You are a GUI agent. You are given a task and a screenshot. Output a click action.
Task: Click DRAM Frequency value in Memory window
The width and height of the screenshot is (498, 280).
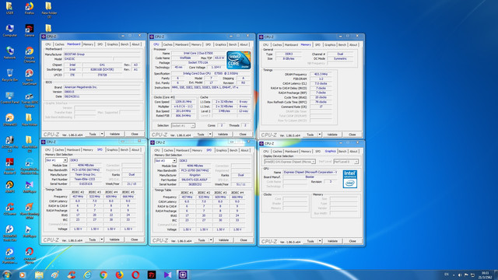321,75
